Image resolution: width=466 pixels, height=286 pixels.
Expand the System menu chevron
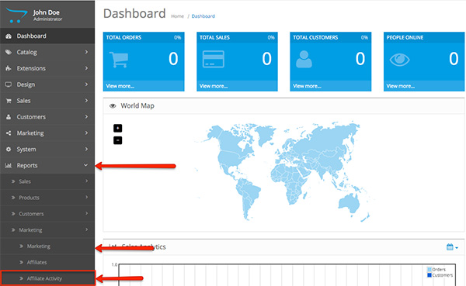coord(86,149)
